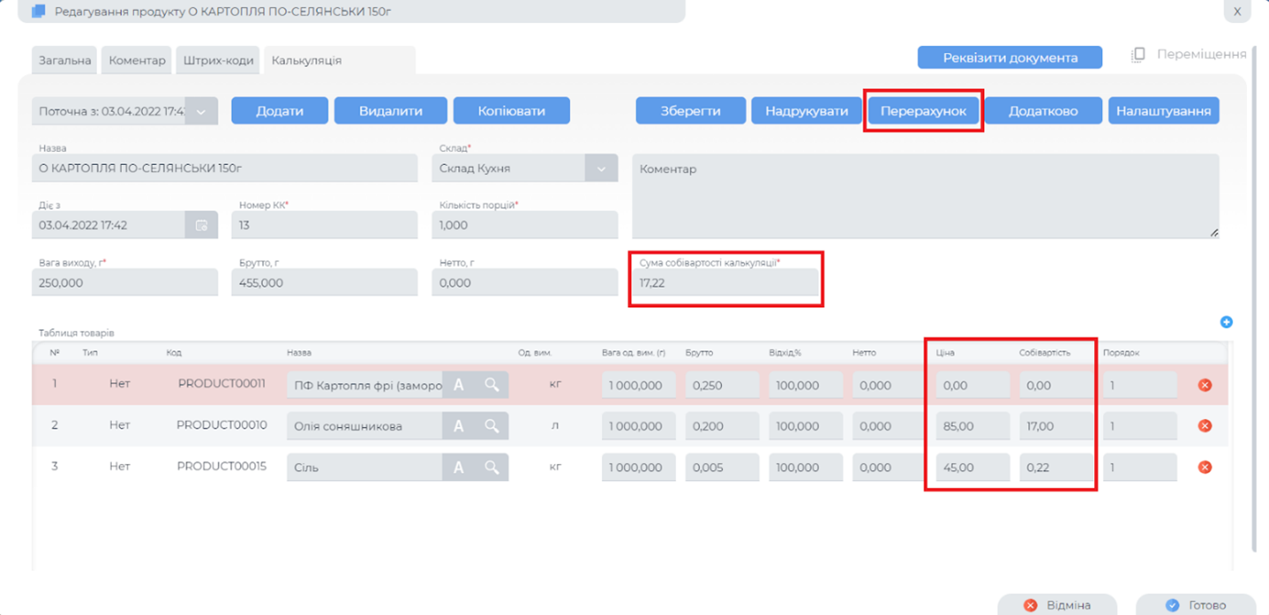
Task: Open search for Олія соняшникова product
Action: (491, 426)
